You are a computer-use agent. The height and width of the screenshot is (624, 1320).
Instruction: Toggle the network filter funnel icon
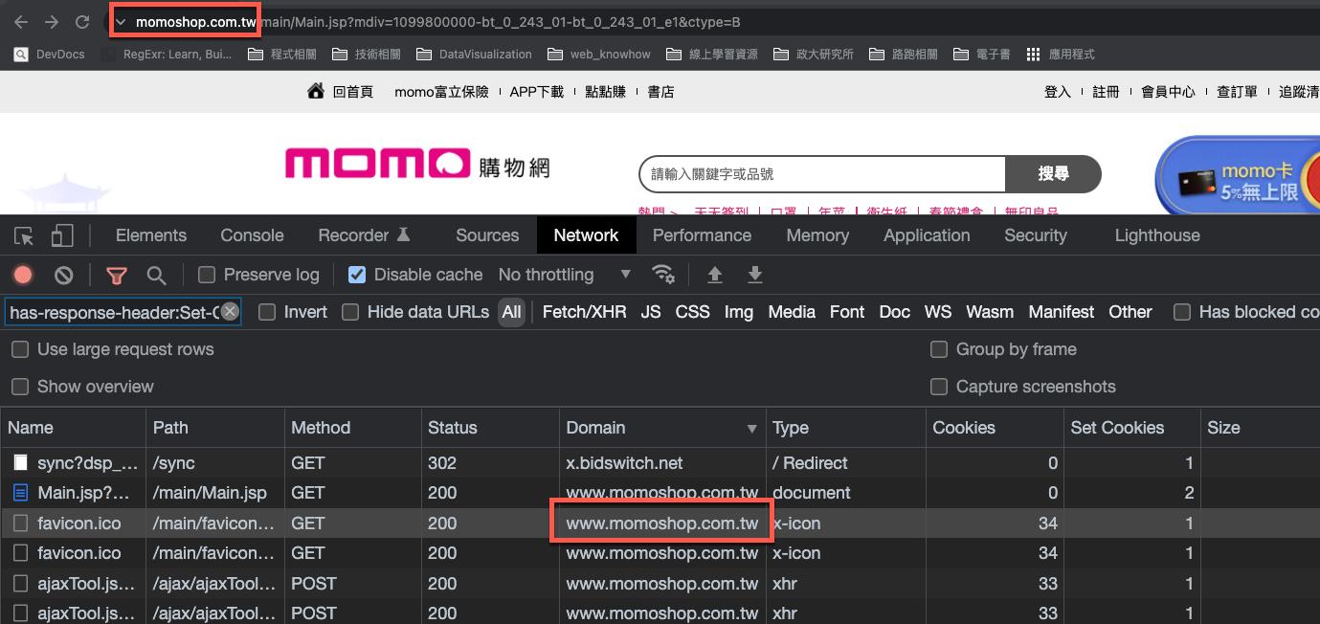(117, 276)
